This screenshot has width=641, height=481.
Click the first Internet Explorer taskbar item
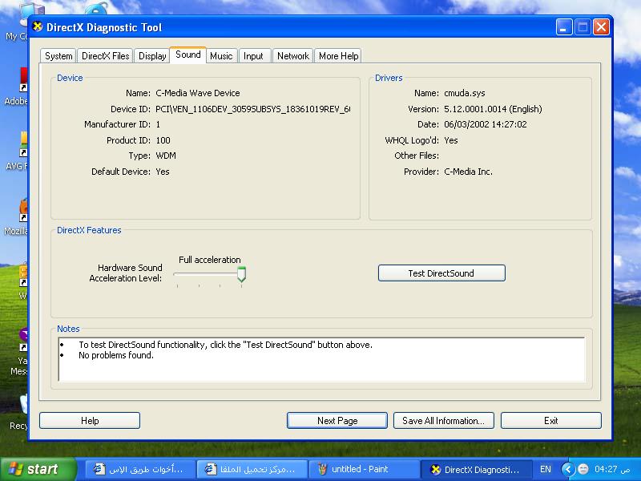click(139, 469)
